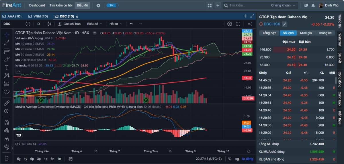Click the magnet mode icon
The image size is (344, 164).
coord(7,122)
